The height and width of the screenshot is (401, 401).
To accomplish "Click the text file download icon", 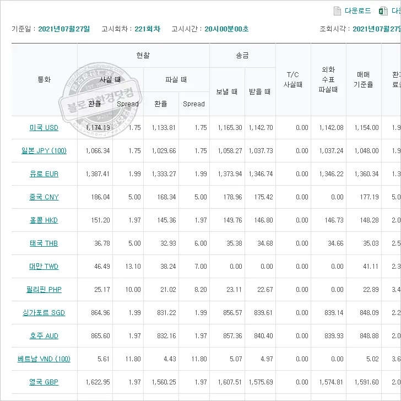I will tap(337, 11).
